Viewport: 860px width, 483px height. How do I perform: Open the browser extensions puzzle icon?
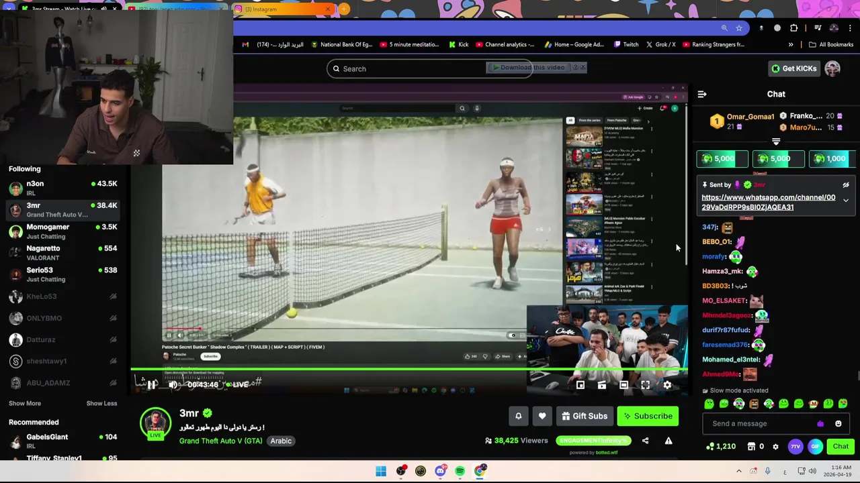pos(794,28)
